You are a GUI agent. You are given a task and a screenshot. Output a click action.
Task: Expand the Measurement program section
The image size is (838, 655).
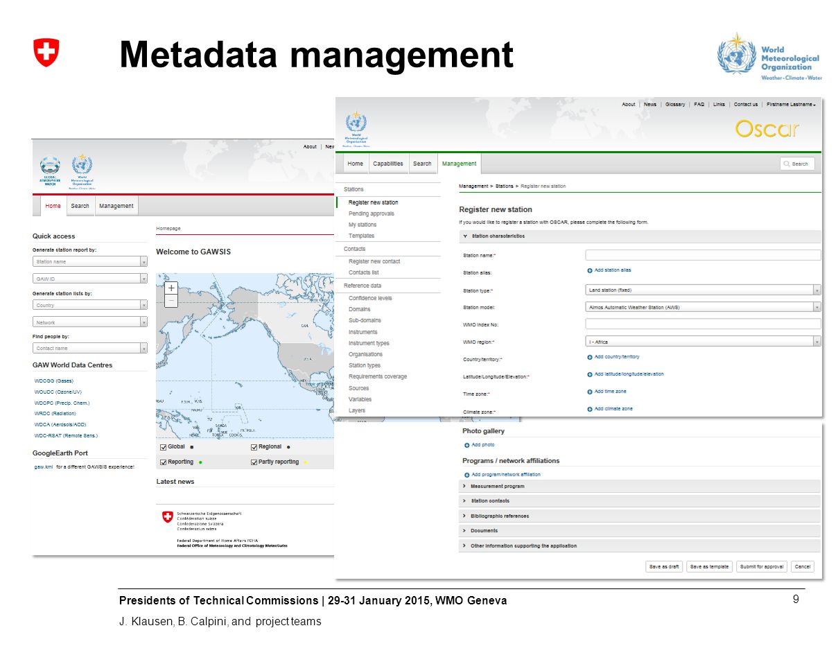pyautogui.click(x=640, y=487)
